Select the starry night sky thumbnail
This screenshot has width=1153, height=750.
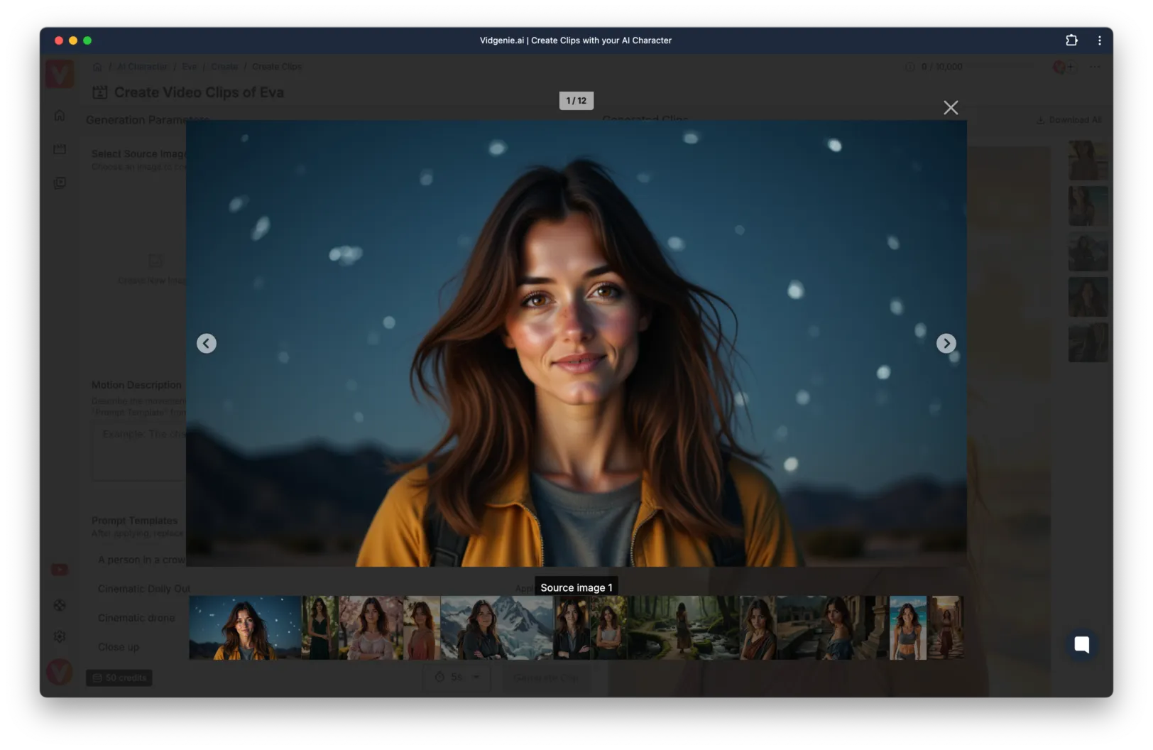(x=245, y=628)
